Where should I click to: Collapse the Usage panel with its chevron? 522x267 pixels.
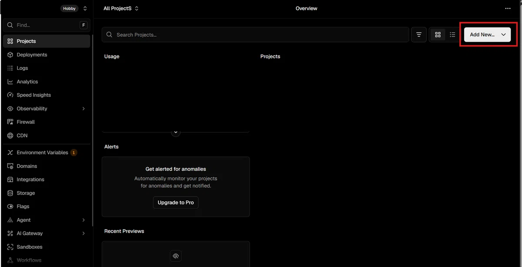tap(176, 132)
